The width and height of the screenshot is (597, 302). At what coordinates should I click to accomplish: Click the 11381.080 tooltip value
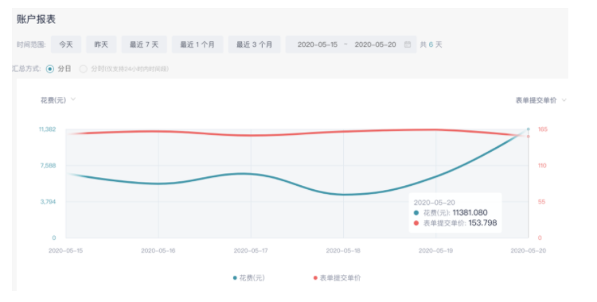(x=470, y=213)
